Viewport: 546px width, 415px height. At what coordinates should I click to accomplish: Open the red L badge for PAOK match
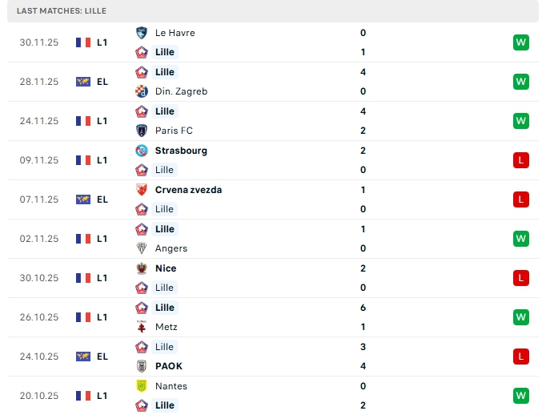coord(521,357)
